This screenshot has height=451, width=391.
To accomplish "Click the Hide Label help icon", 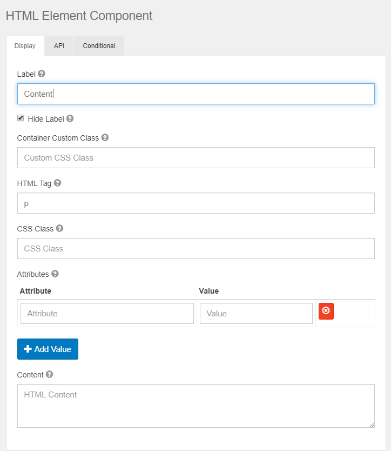I will pos(69,118).
